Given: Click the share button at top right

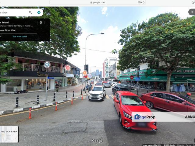Looking at the screenshot, I should pyautogui.click(x=192, y=12).
